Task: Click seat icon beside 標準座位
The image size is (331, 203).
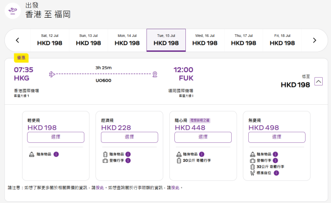Action: (253, 173)
